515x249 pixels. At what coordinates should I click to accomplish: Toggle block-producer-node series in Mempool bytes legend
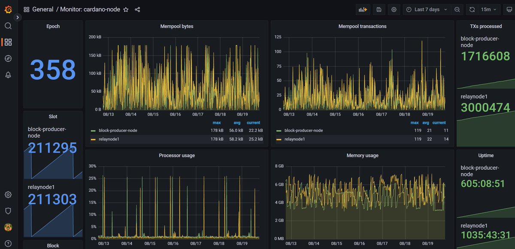[x=118, y=130]
